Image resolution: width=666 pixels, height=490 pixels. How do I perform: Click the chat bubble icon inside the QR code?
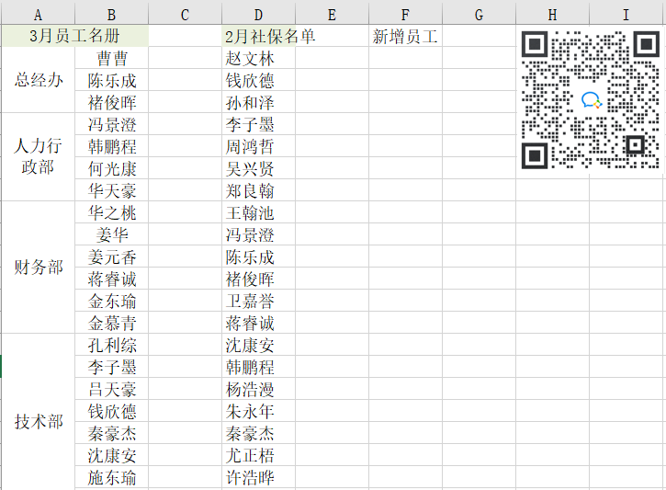pyautogui.click(x=591, y=100)
